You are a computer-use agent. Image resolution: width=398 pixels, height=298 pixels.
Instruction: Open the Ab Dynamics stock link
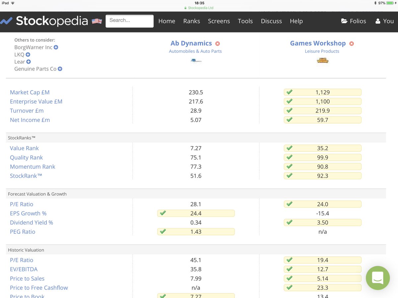(191, 43)
